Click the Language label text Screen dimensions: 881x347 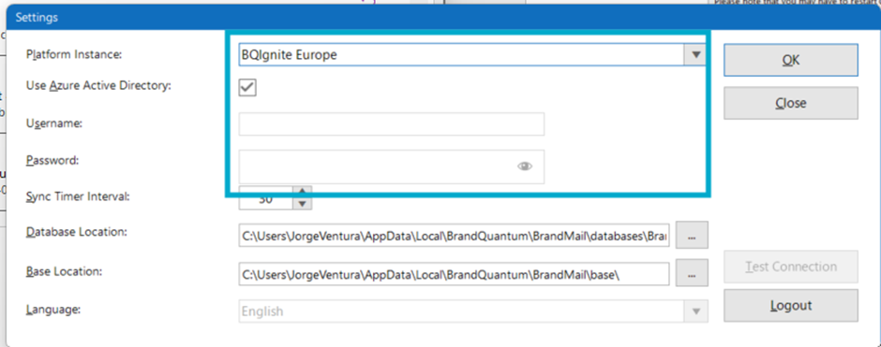point(53,309)
